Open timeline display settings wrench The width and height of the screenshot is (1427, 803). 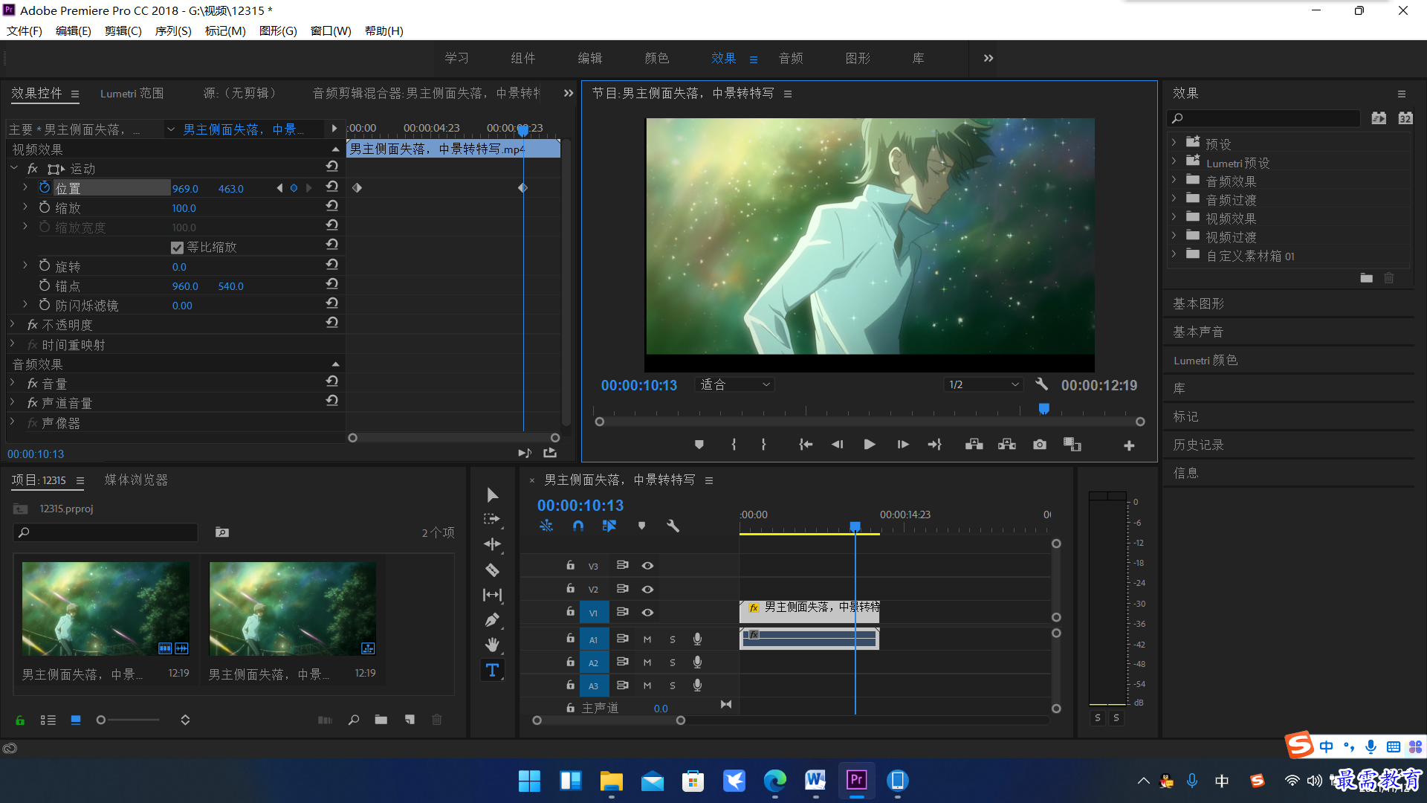pyautogui.click(x=673, y=526)
